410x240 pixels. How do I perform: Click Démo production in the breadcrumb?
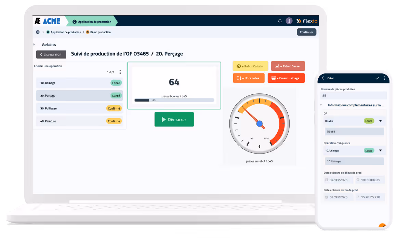tap(101, 32)
